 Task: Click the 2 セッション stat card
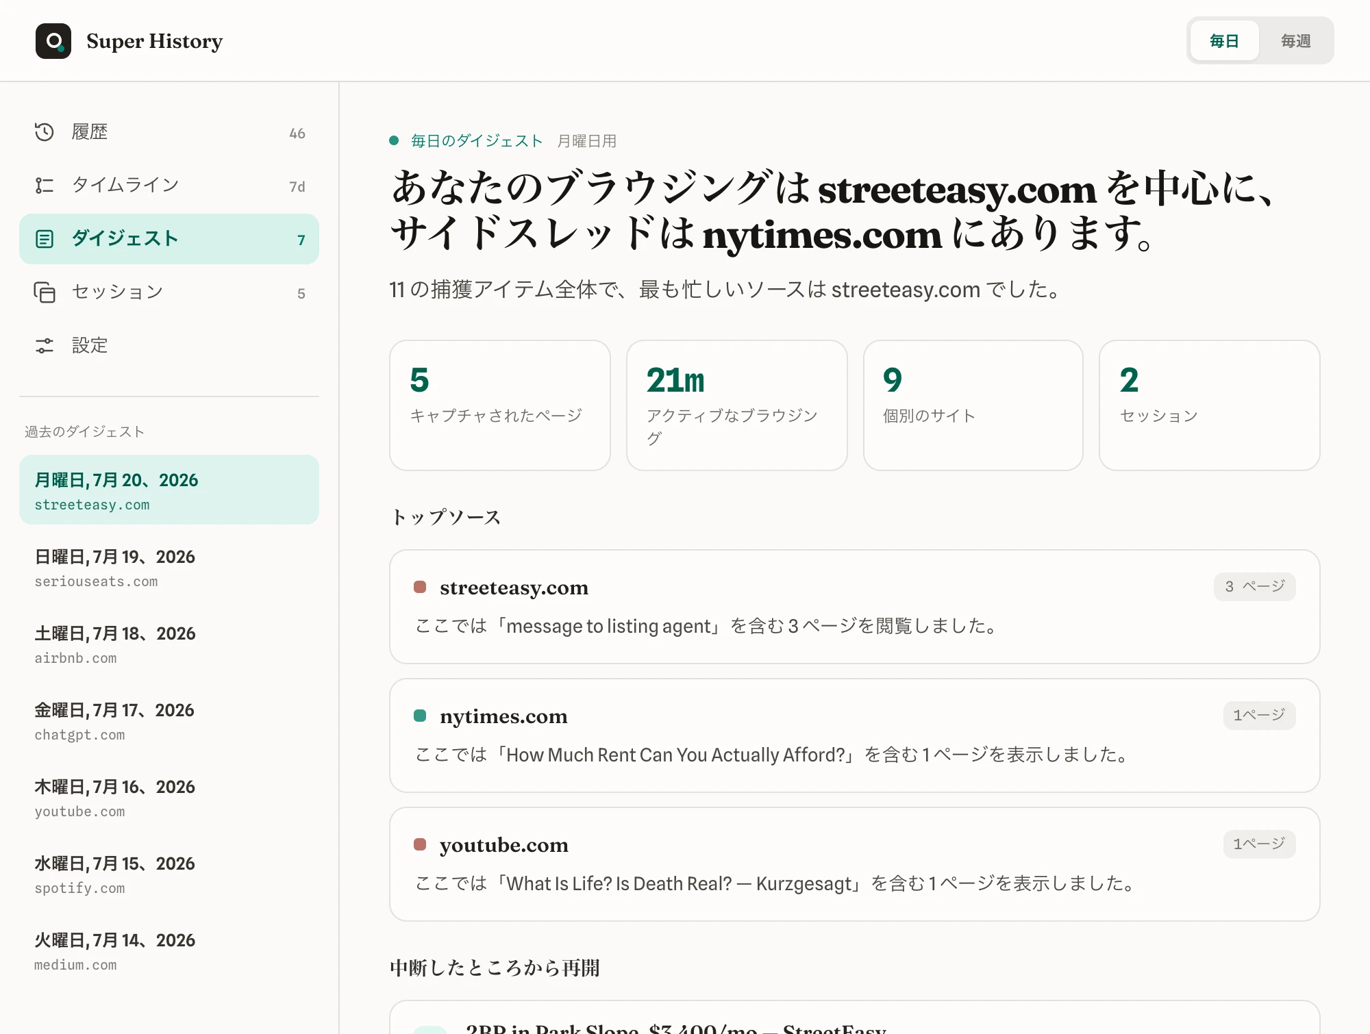1209,405
